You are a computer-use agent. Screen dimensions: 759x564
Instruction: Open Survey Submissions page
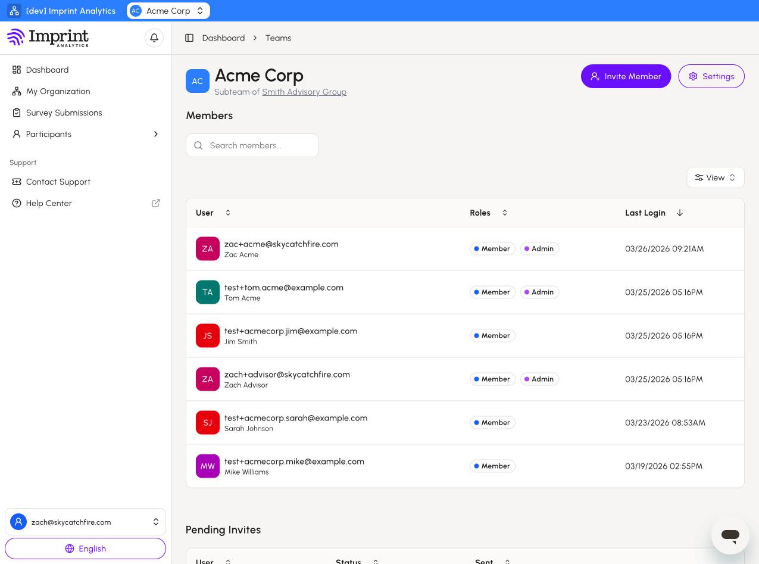click(x=85, y=113)
